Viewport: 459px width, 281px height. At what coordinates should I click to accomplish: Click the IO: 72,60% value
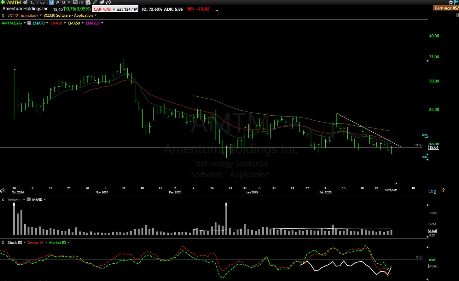point(152,9)
